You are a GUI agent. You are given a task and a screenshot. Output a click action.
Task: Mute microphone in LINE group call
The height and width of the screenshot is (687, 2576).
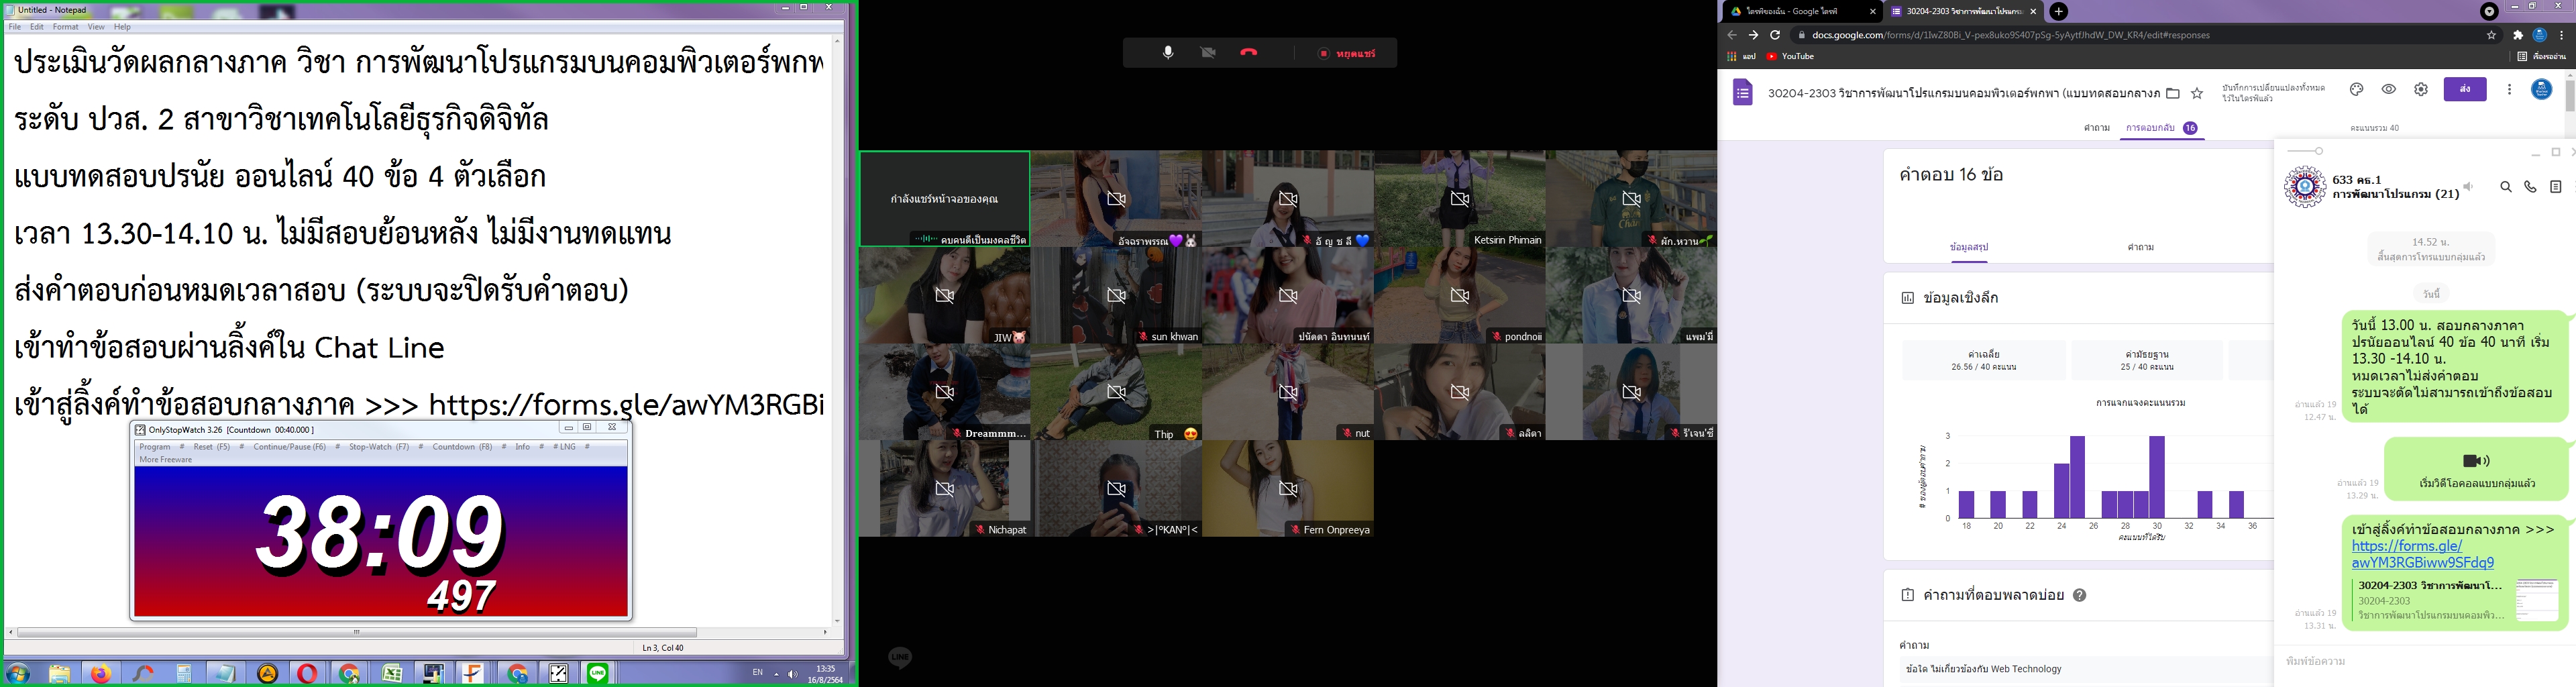pos(1168,53)
